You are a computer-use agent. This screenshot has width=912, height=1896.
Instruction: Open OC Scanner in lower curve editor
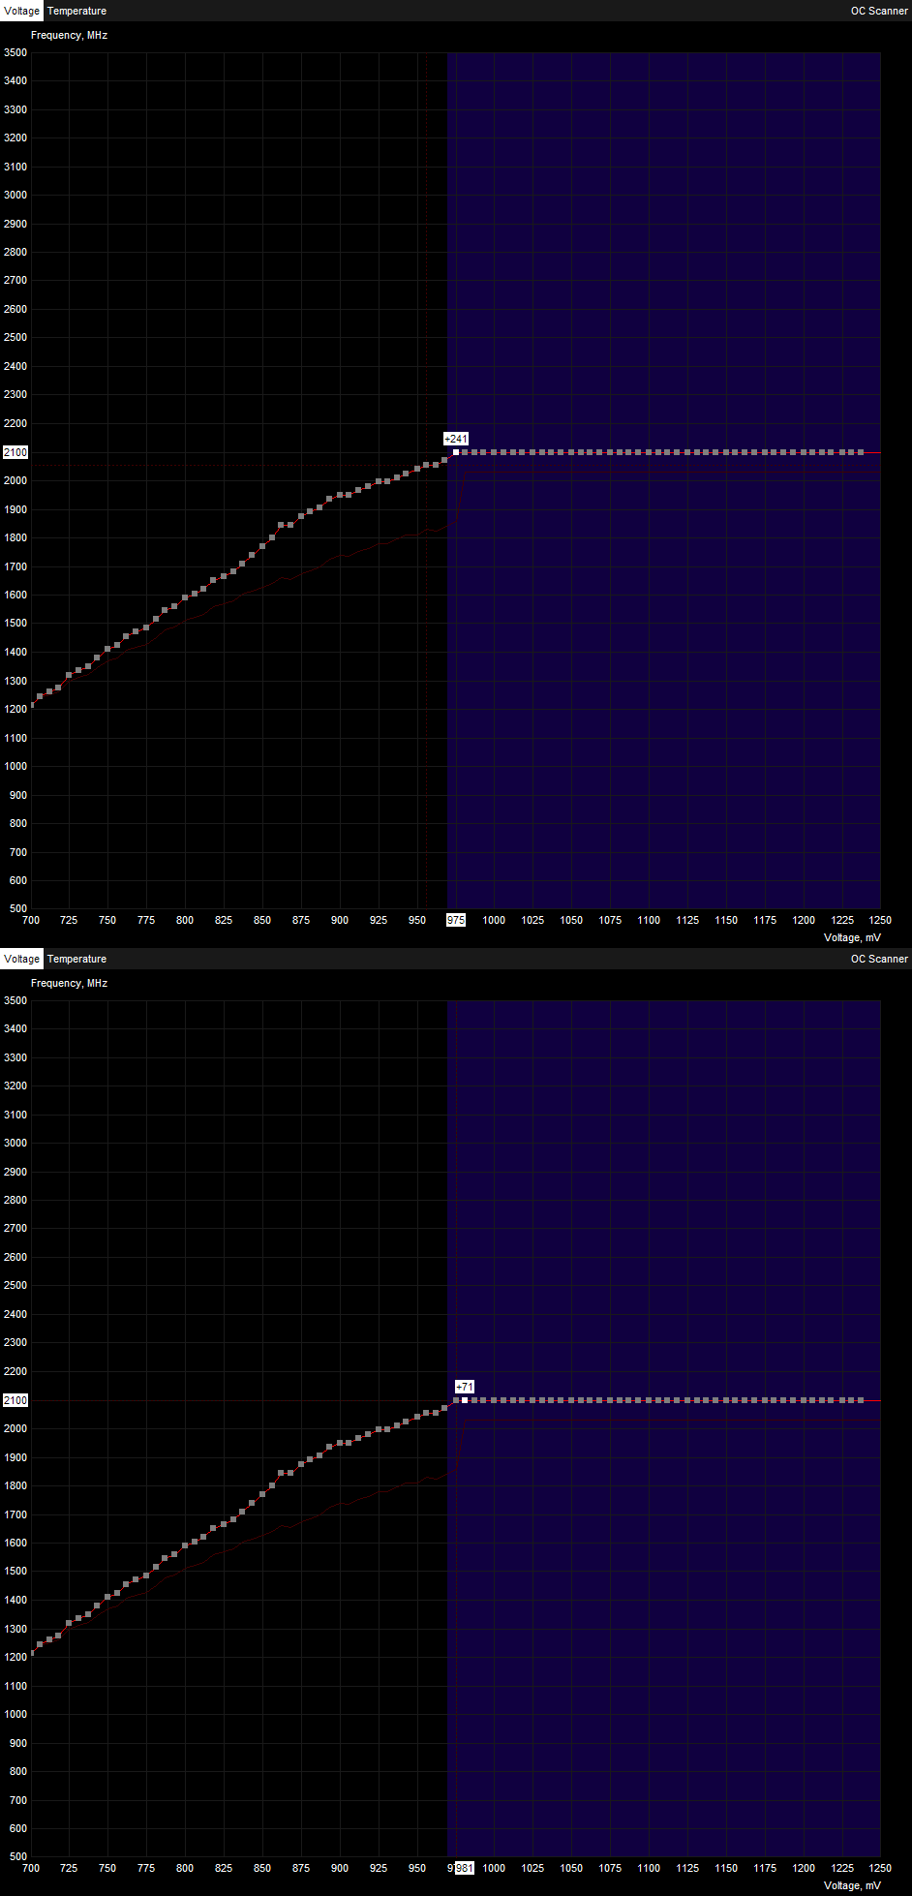(879, 959)
